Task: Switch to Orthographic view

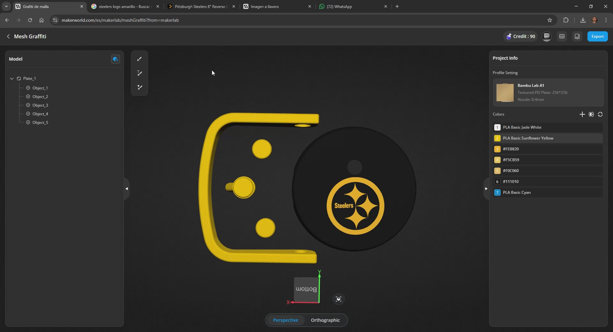Action: pos(325,320)
